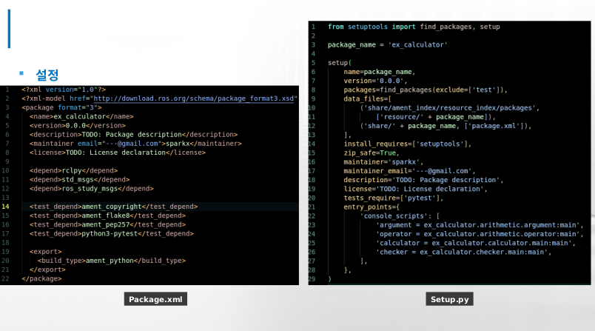Click the 'console_scripts': [ line
The width and height of the screenshot is (595, 331).
(400, 216)
